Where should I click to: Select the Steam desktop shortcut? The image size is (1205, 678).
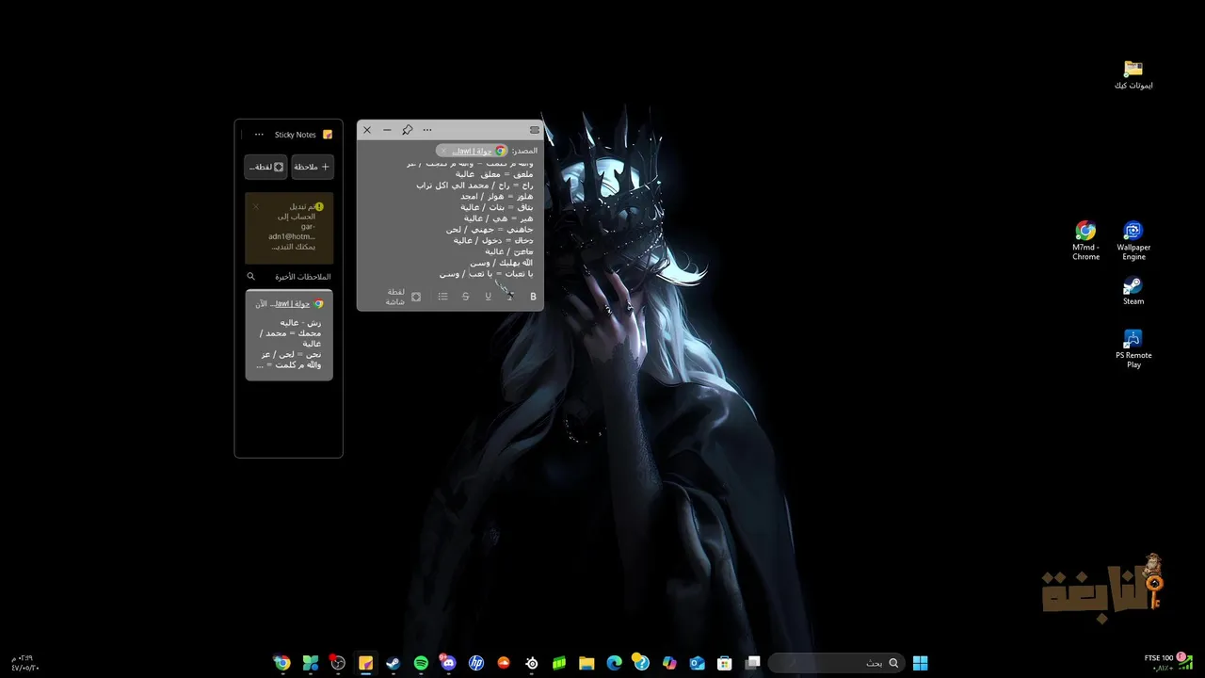1133,291
